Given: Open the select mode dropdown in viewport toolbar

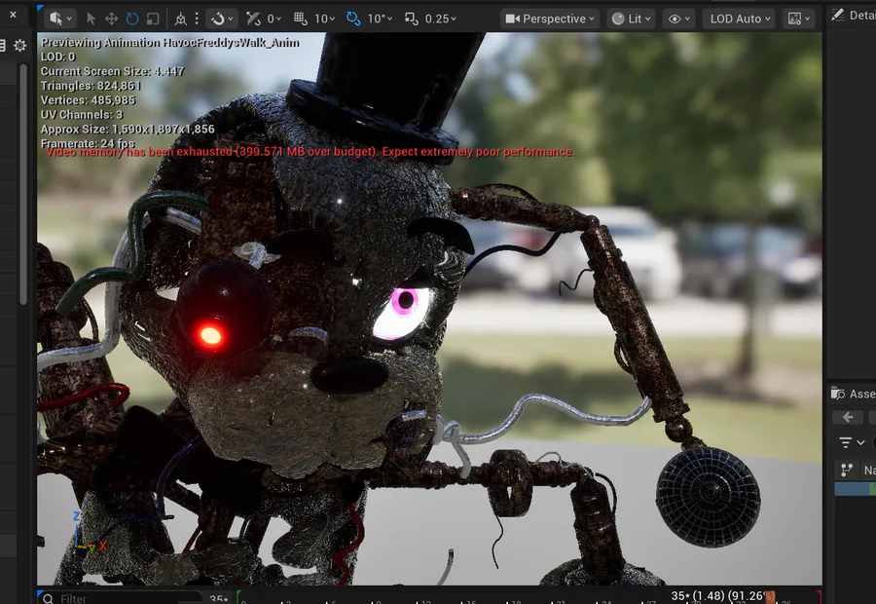Looking at the screenshot, I should coord(61,19).
